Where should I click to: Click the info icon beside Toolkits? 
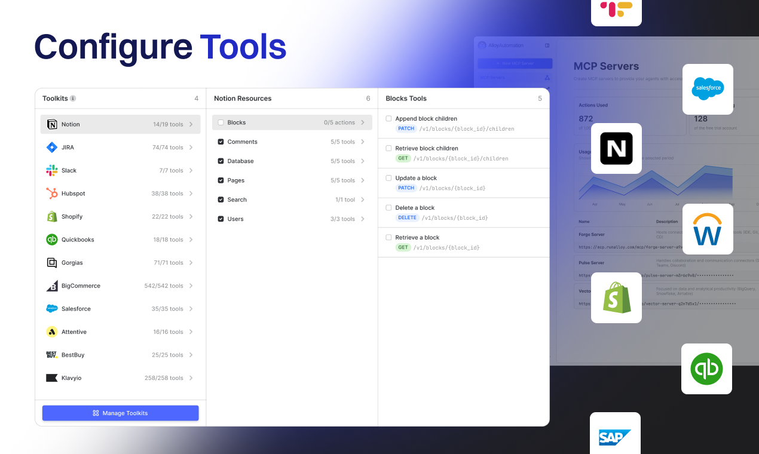click(x=73, y=99)
